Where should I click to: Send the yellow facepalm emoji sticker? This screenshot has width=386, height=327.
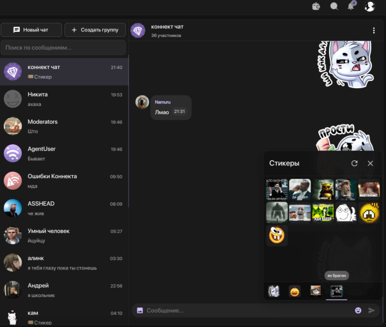coord(369,212)
